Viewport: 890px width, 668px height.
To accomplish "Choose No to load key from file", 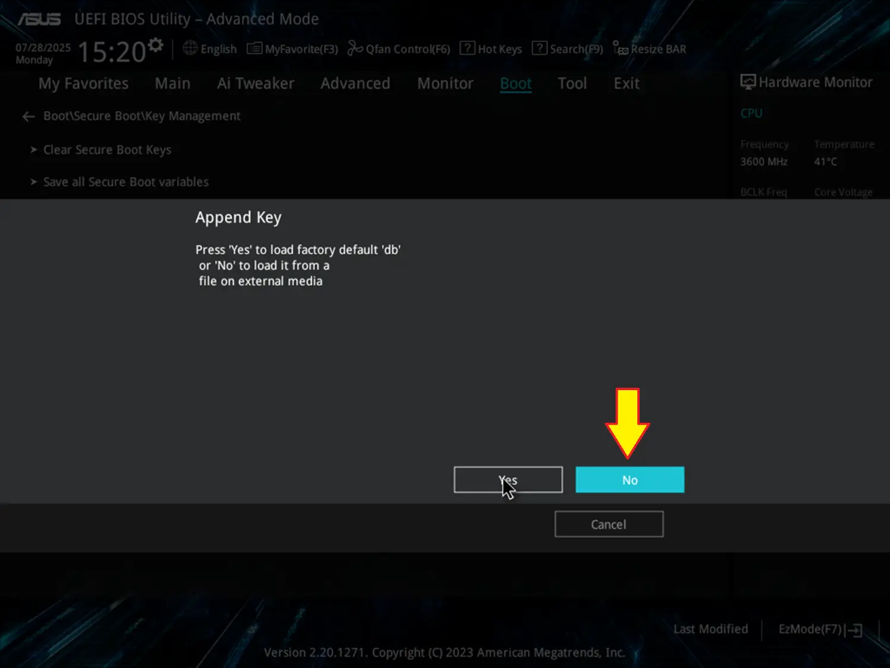I will pyautogui.click(x=630, y=480).
